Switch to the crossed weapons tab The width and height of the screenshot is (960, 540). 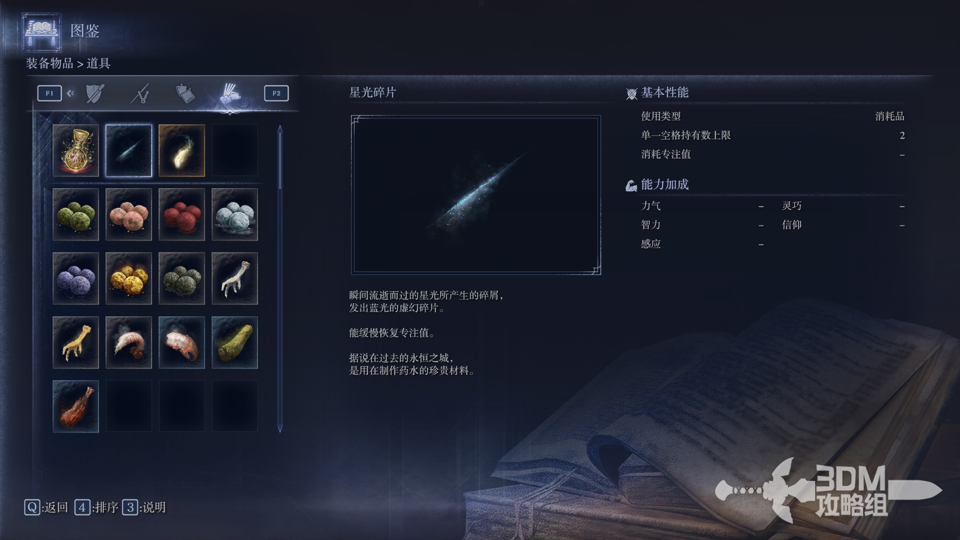coord(140,93)
